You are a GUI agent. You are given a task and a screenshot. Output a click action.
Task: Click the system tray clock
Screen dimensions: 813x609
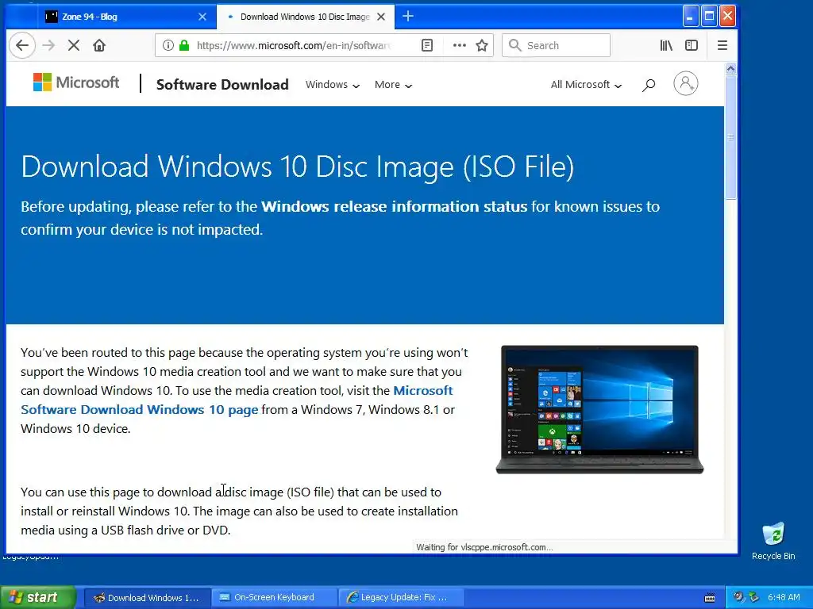pyautogui.click(x=784, y=598)
